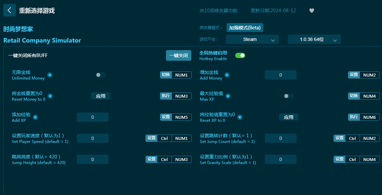382x195 pixels.
Task: Open the Steam platform dropdown
Action: [252, 40]
